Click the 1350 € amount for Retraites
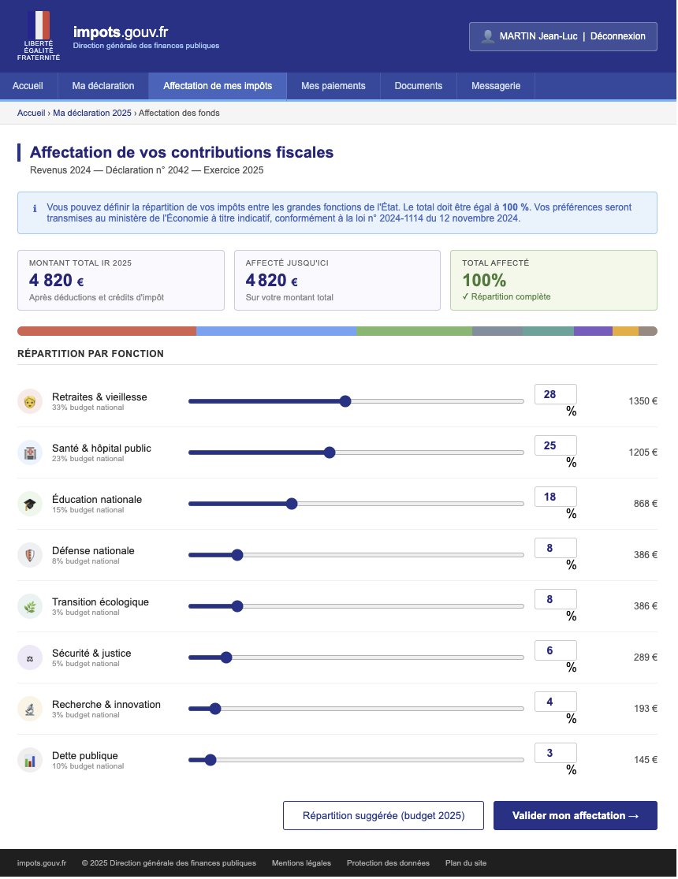 tap(643, 401)
